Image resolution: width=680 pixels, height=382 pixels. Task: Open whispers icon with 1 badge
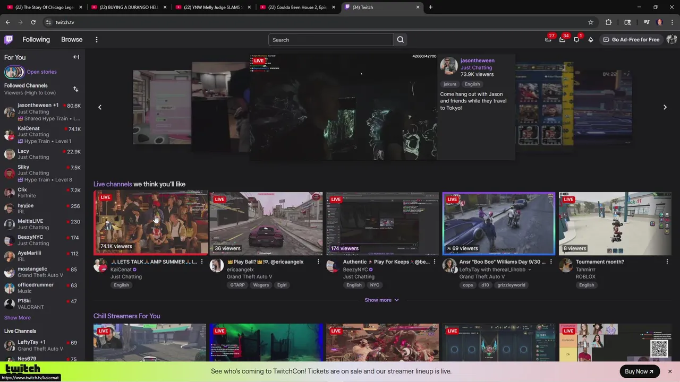click(x=576, y=40)
